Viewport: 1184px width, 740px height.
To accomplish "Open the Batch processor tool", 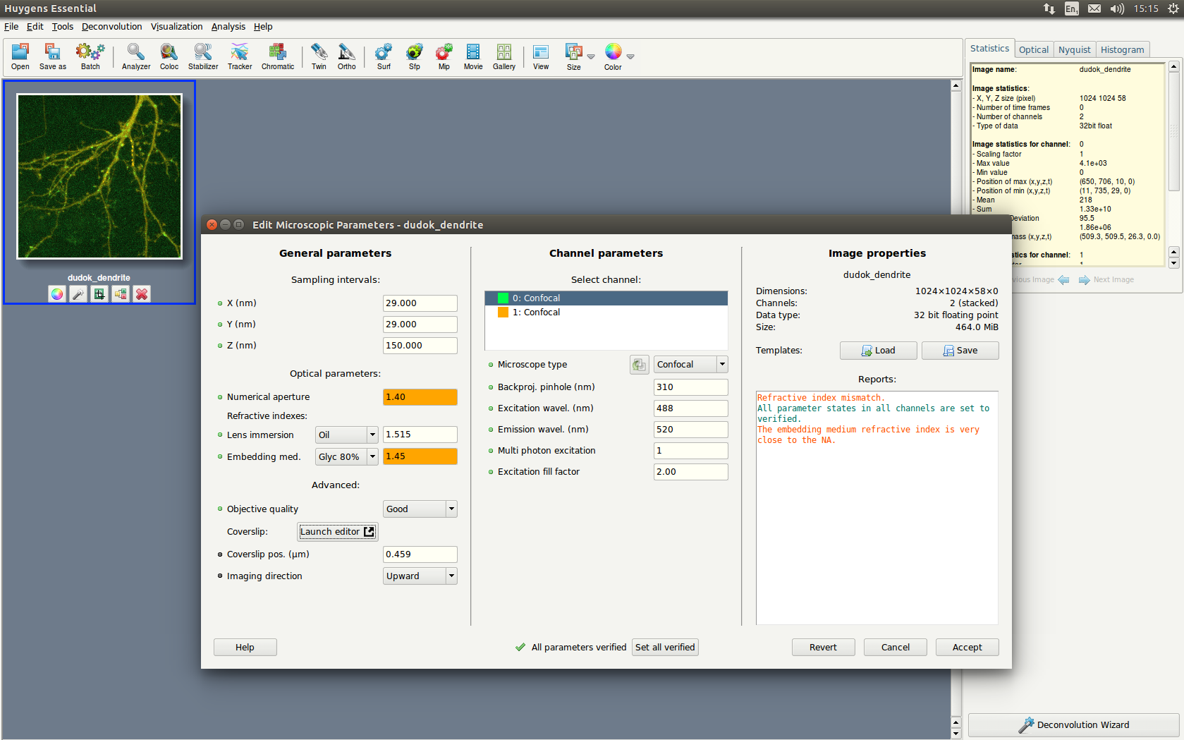I will click(x=90, y=56).
